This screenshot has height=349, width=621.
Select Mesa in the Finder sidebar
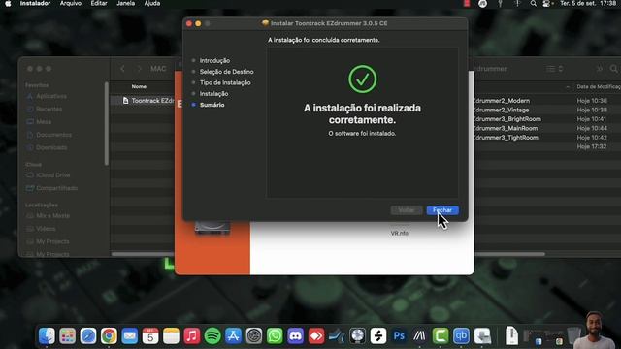tap(44, 122)
